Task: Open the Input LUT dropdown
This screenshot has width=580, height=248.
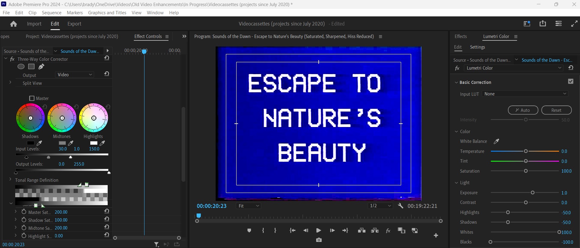Action: [x=525, y=94]
